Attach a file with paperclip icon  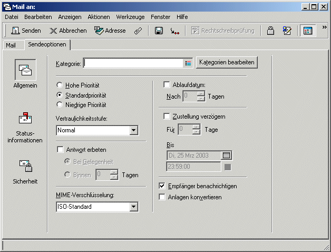[x=138, y=31]
